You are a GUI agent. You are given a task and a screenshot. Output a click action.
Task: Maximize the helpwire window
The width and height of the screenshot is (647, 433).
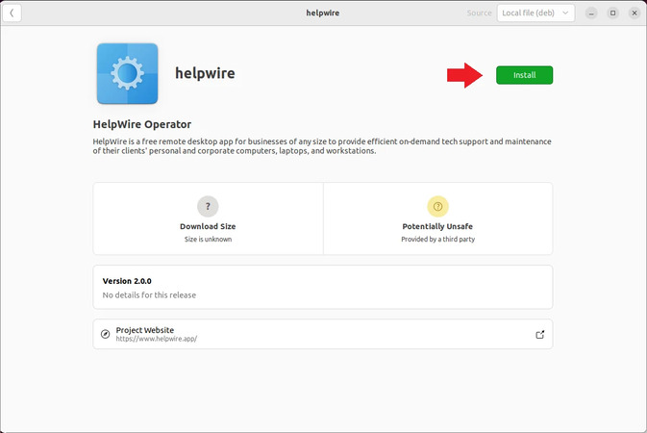[612, 13]
